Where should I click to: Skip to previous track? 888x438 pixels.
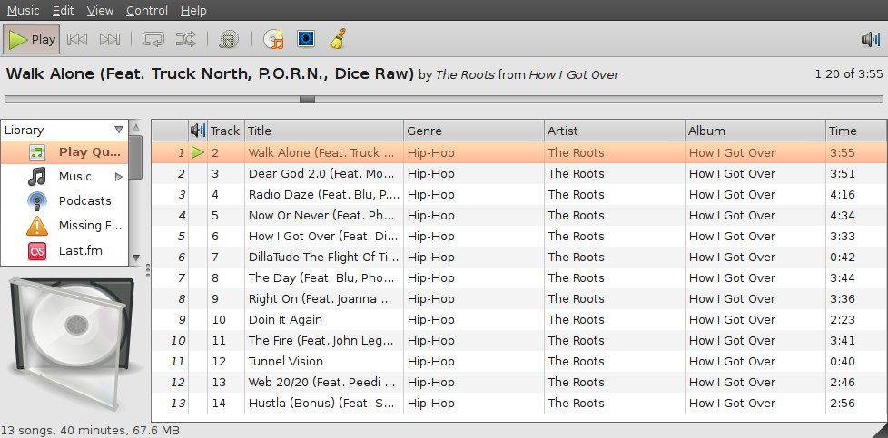77,39
